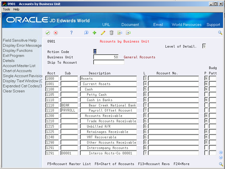This screenshot has height=169, width=225.
Task: Select Display Text Window option
Action: tap(23, 81)
